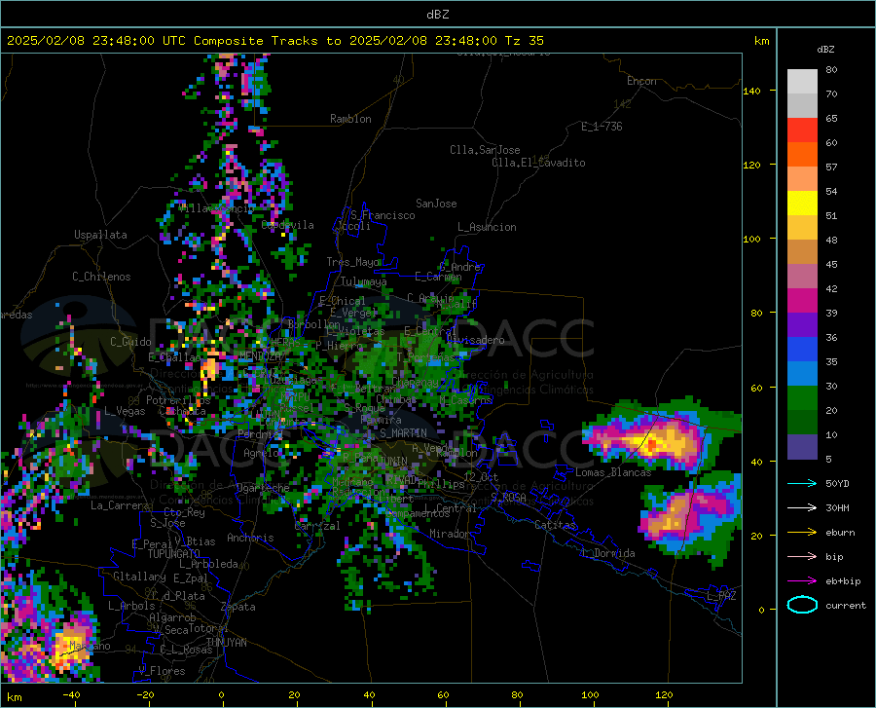This screenshot has height=708, width=876.
Task: Click the 'SanJose' map label
Action: pyautogui.click(x=436, y=204)
